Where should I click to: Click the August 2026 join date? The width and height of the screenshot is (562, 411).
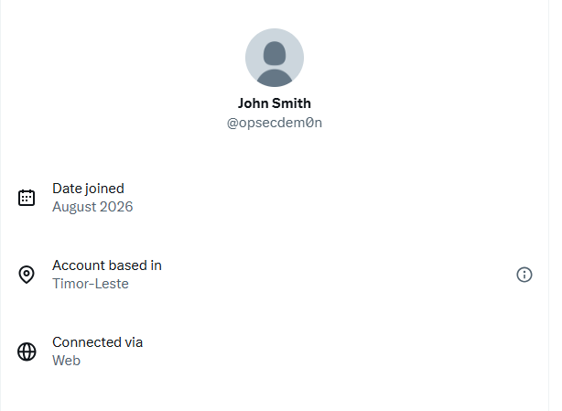92,207
